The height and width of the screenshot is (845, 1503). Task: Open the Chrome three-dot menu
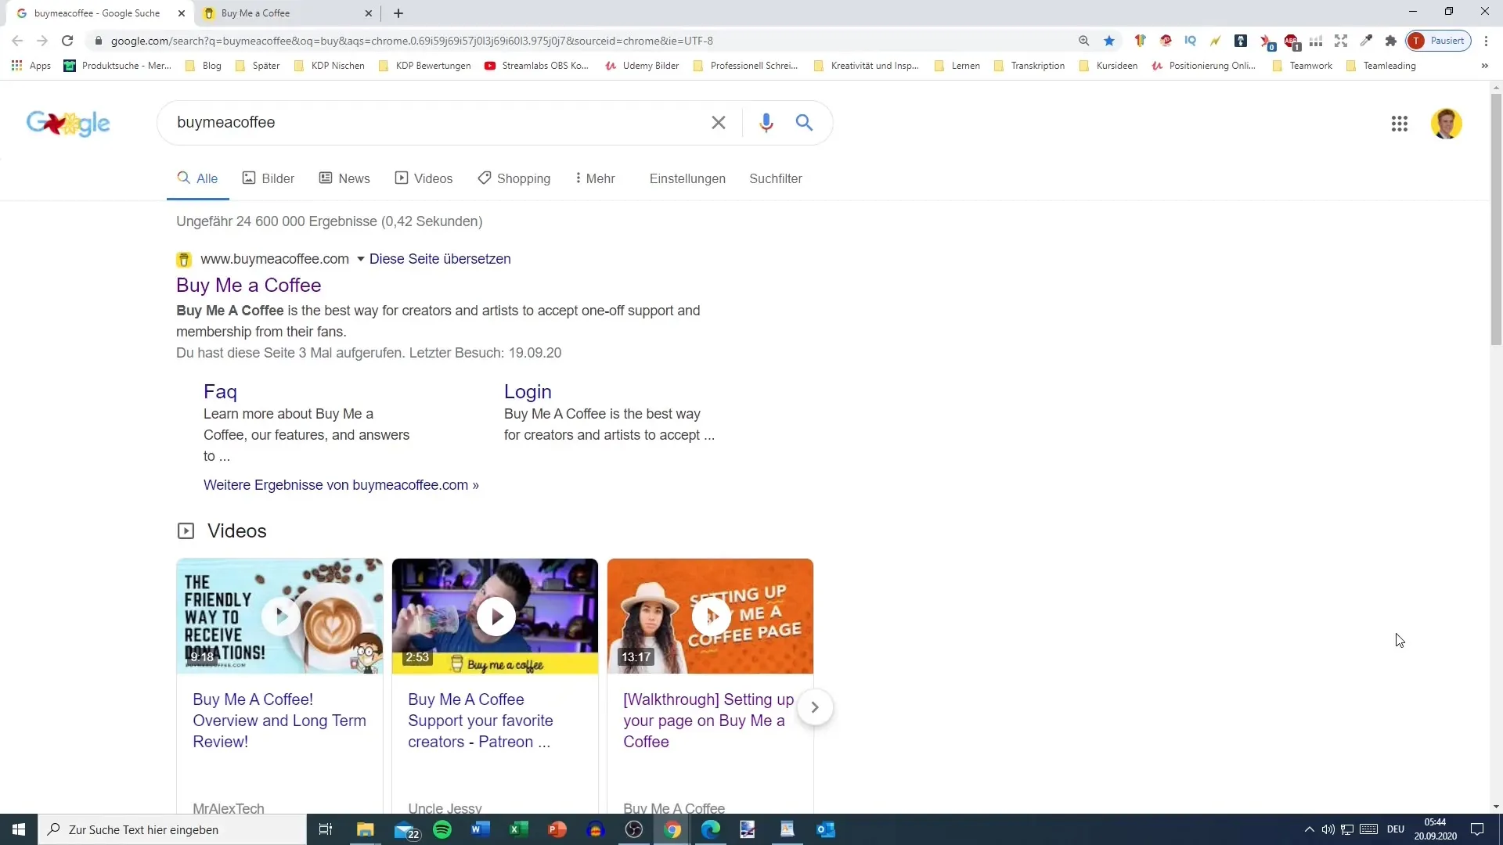click(x=1486, y=41)
